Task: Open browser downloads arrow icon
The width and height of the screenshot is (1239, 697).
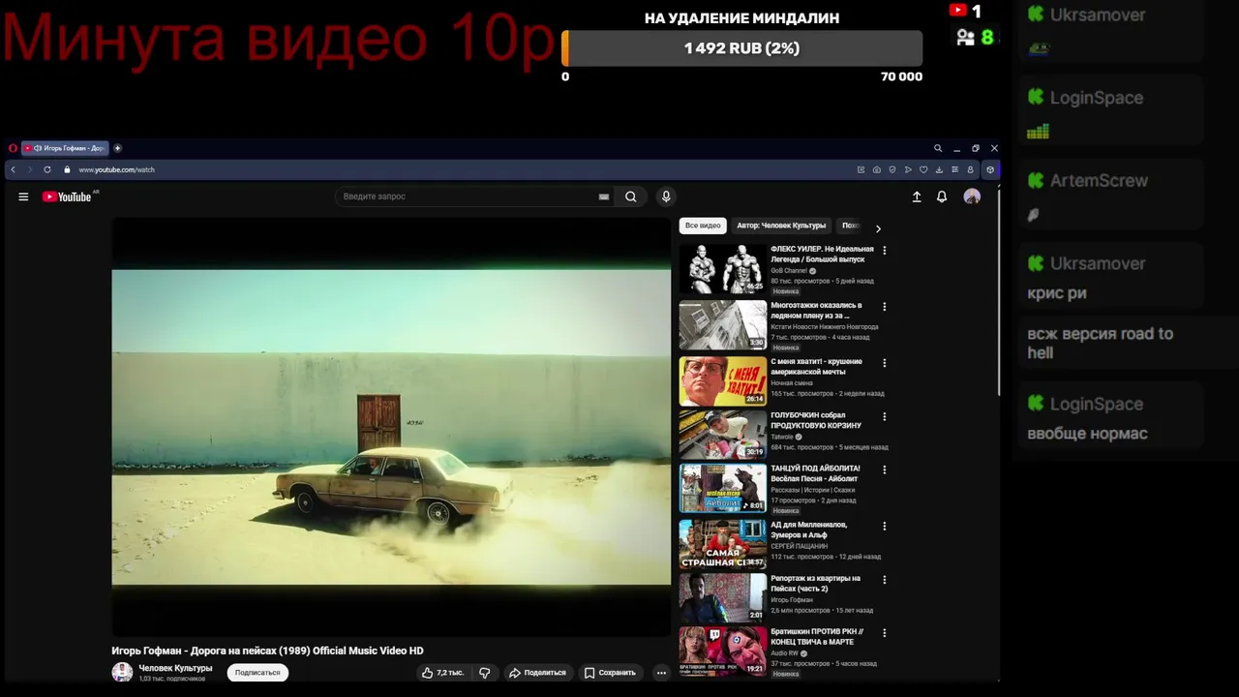Action: click(x=939, y=169)
